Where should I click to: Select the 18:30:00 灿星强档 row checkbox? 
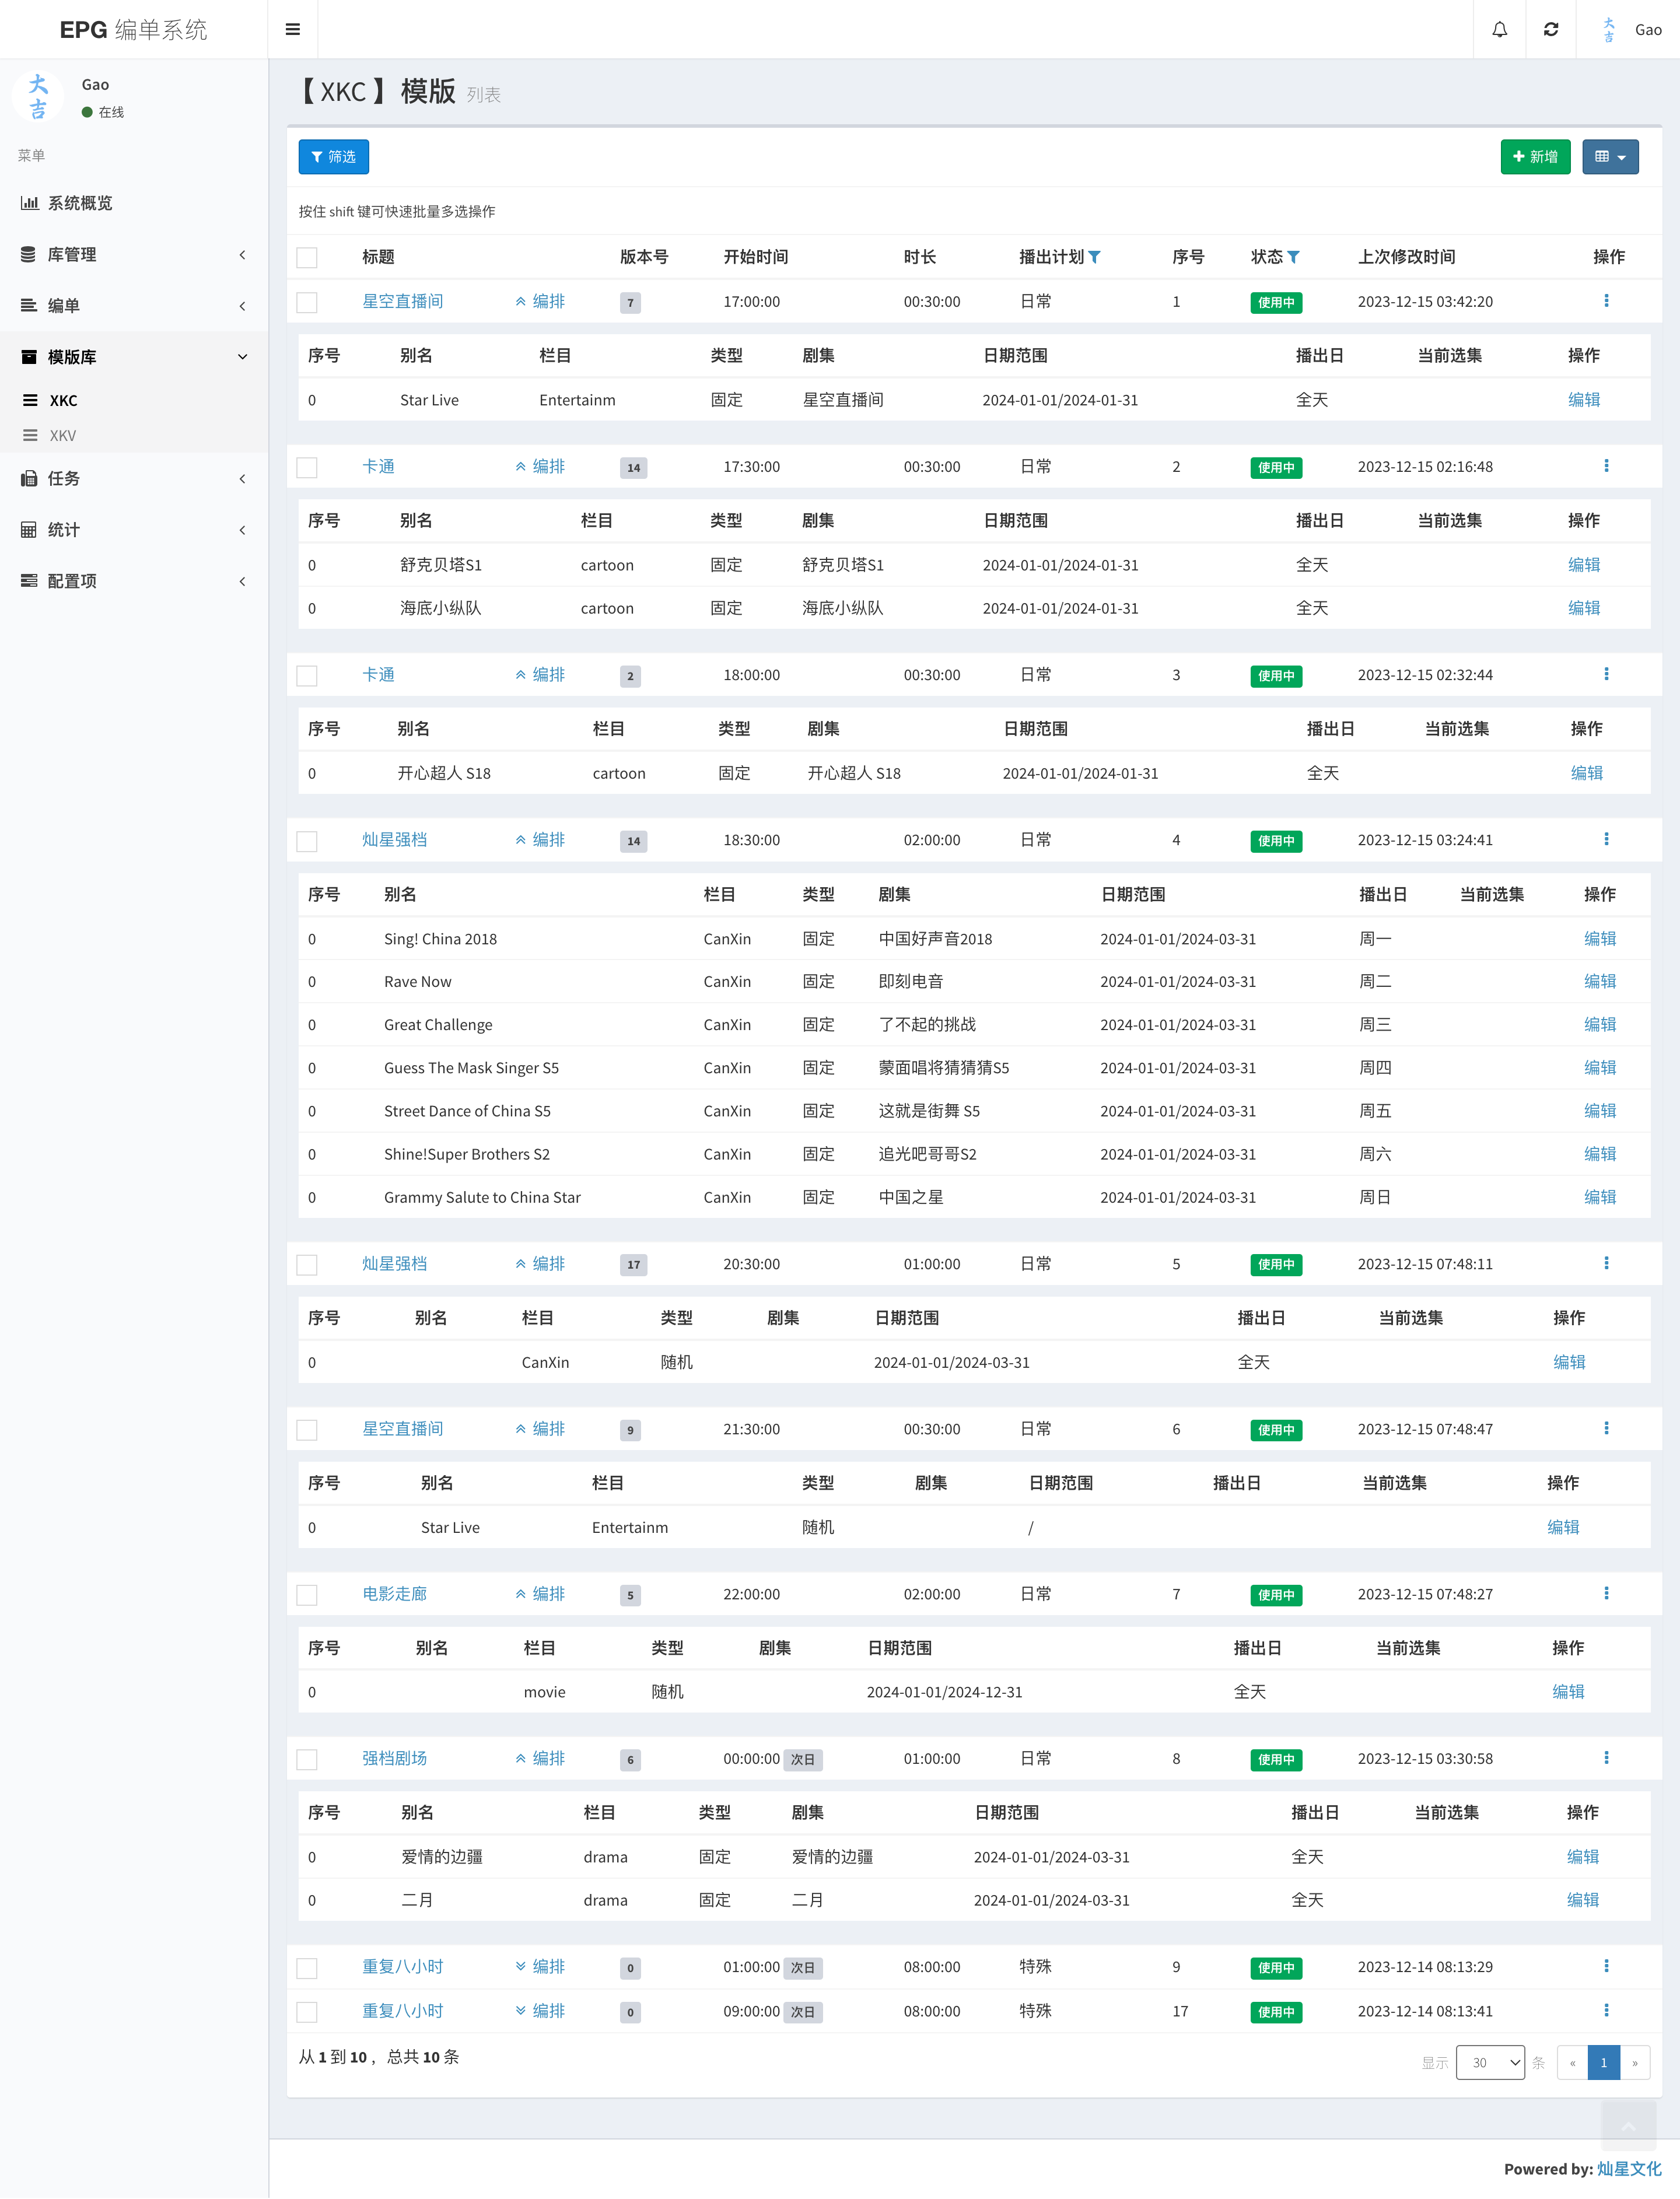(307, 841)
